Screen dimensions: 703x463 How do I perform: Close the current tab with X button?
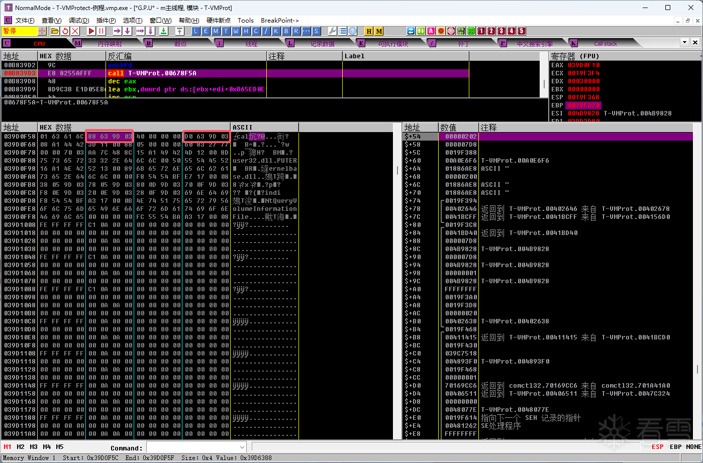[695, 43]
